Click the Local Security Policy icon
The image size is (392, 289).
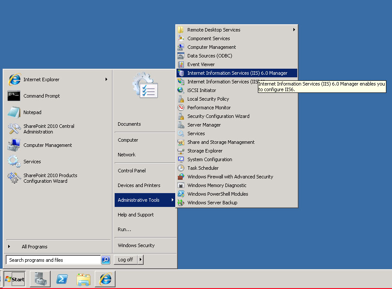point(181,99)
